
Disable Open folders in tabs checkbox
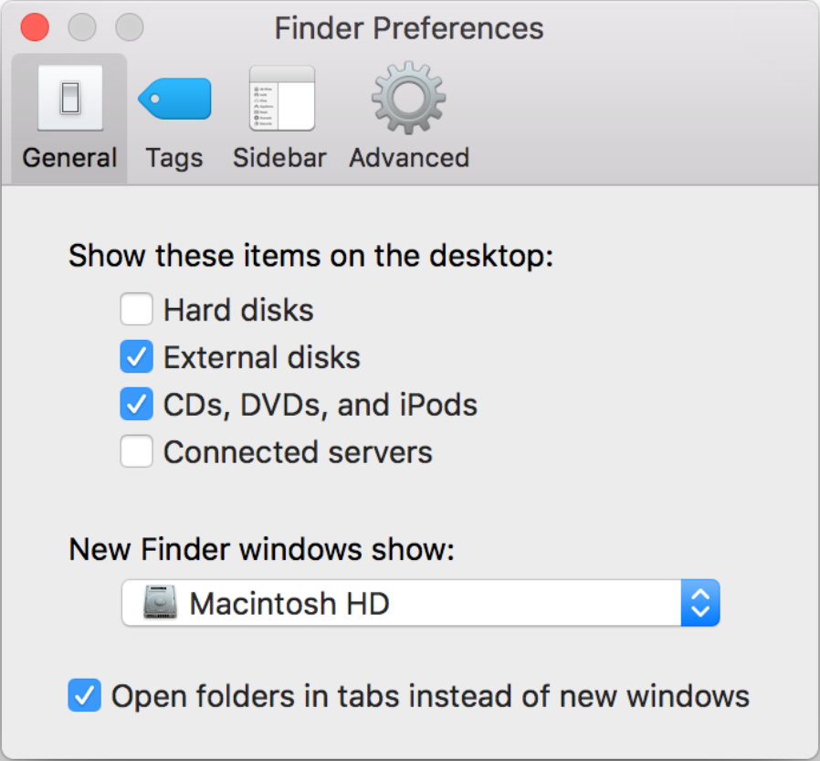click(x=84, y=695)
